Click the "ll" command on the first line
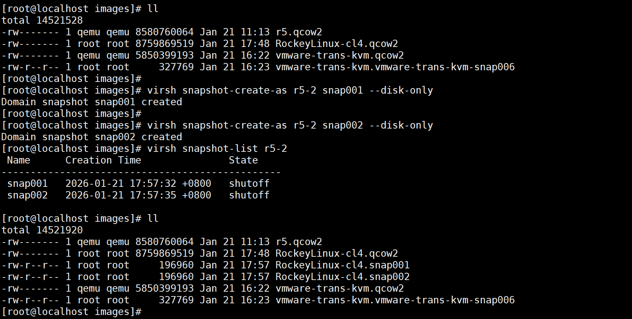 point(153,9)
